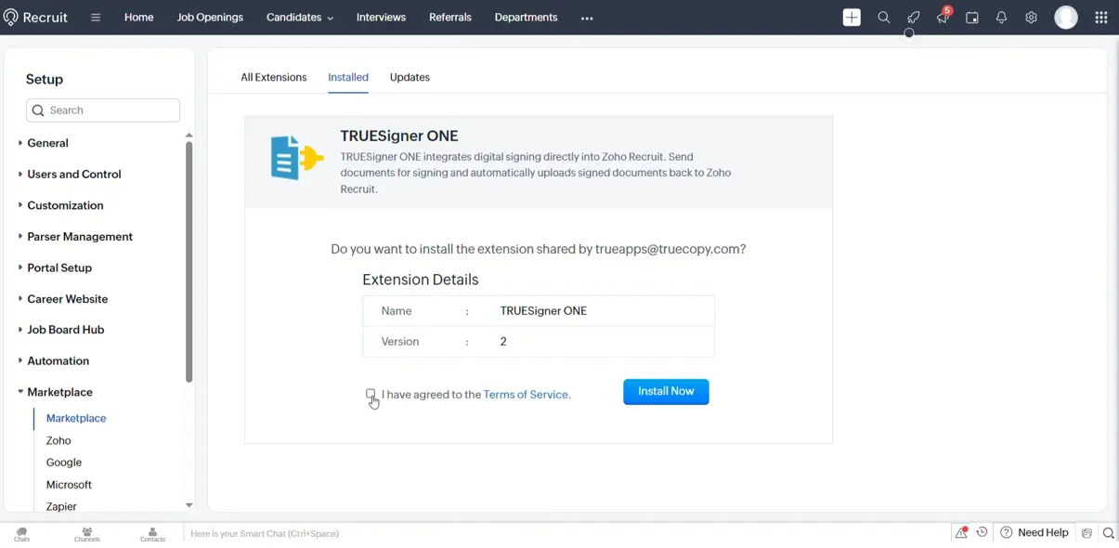Viewport: 1119px width, 548px height.
Task: Click the recent history clock icon
Action: point(982,532)
